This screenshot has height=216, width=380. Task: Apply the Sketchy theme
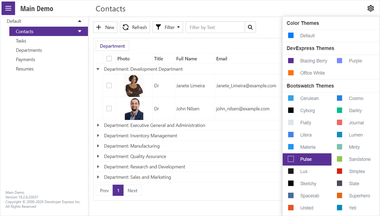tap(307, 183)
